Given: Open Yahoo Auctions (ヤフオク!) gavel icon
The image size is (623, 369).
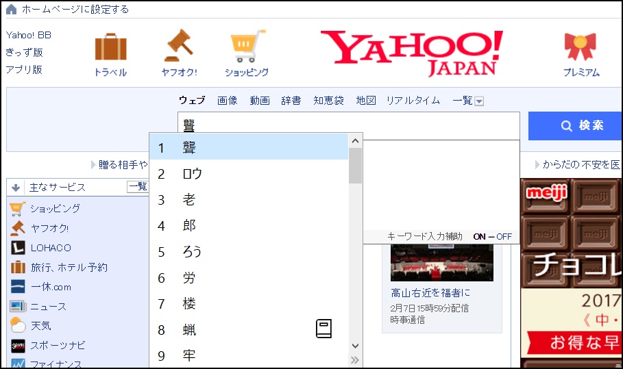Looking at the screenshot, I should [x=180, y=46].
